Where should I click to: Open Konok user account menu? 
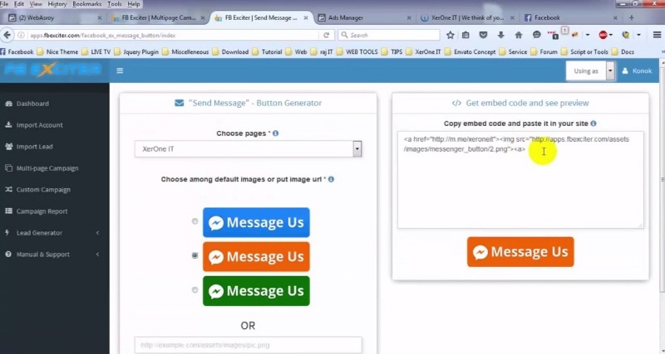(637, 71)
